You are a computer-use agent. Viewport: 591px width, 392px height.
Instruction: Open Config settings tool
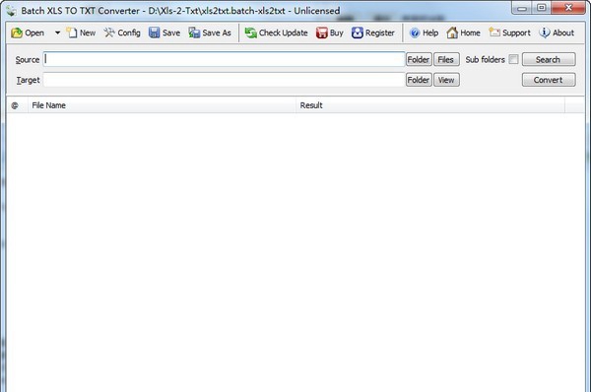(x=109, y=33)
